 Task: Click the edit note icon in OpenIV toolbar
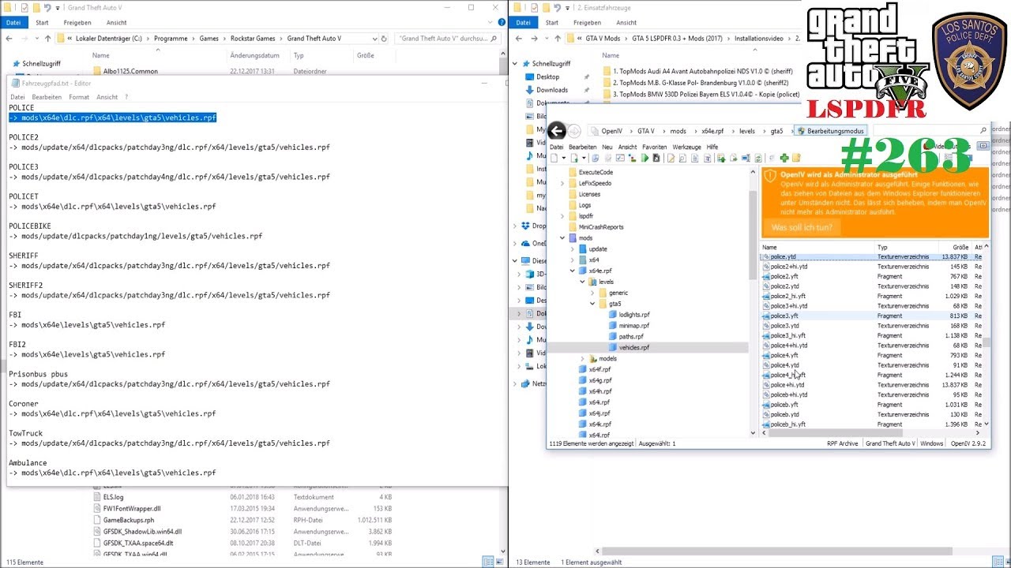[671, 158]
